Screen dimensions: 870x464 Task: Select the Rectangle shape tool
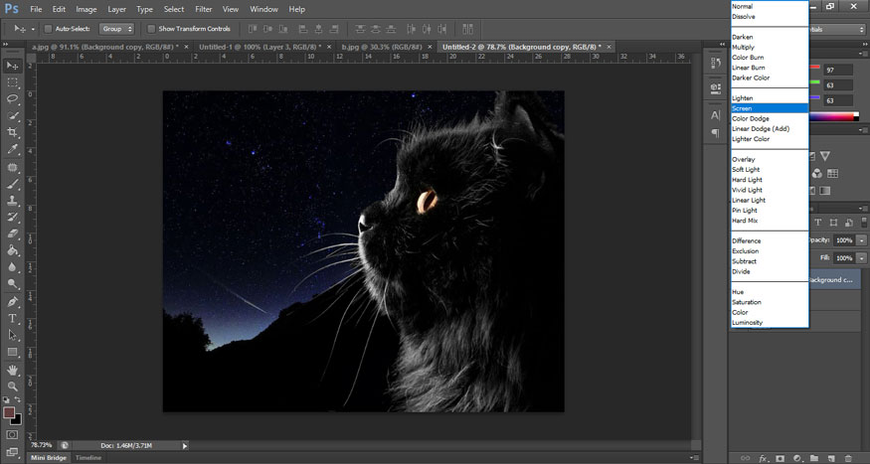click(x=12, y=352)
